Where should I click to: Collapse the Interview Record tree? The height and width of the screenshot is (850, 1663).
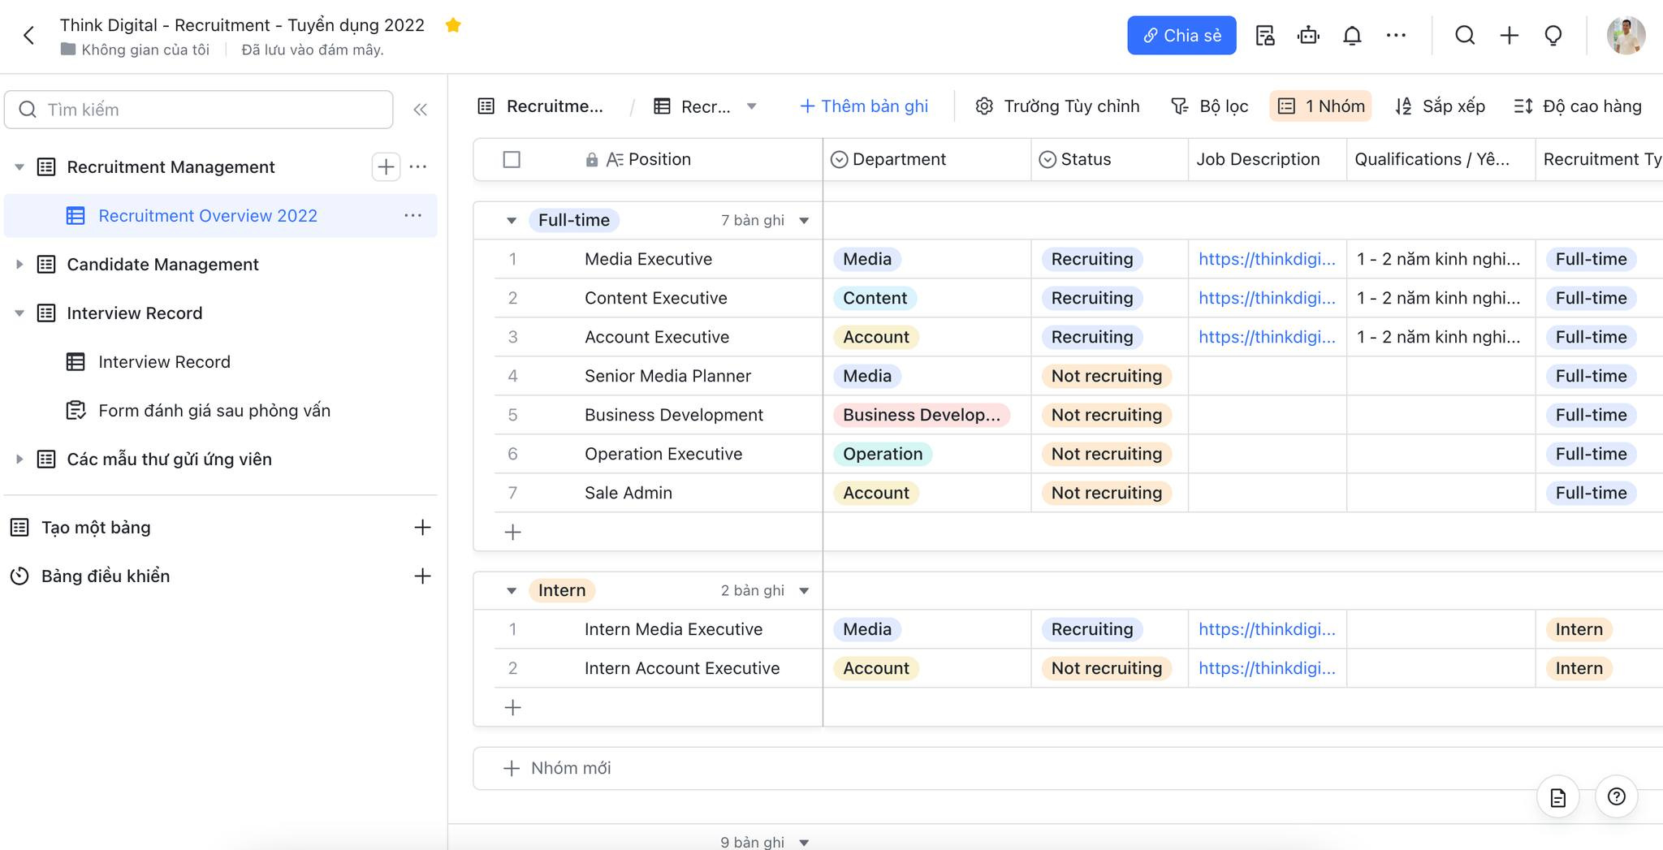tap(19, 313)
